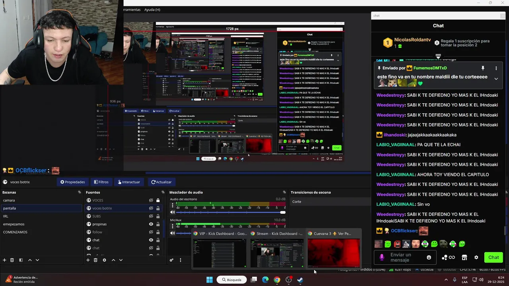Screen dimensions: 509x286
Task: Add a new scene with plus icon
Action: pyautogui.click(x=4, y=260)
